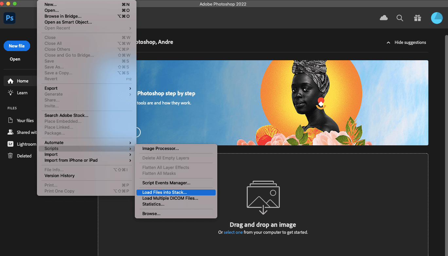448x256 pixels.
Task: Launch the Image Processor script
Action: (160, 148)
